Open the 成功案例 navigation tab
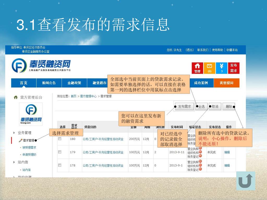Viewport: 267px width, 200px height. tap(201, 83)
